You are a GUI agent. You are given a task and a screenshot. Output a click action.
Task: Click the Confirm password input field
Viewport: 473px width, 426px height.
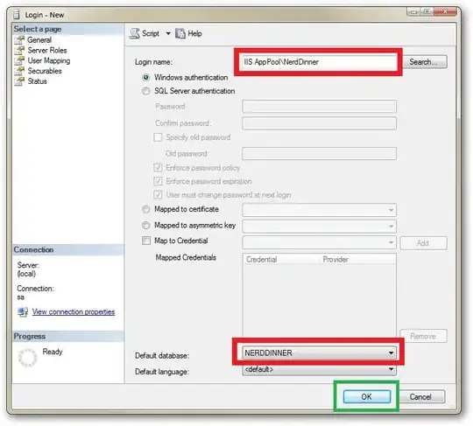tap(319, 123)
